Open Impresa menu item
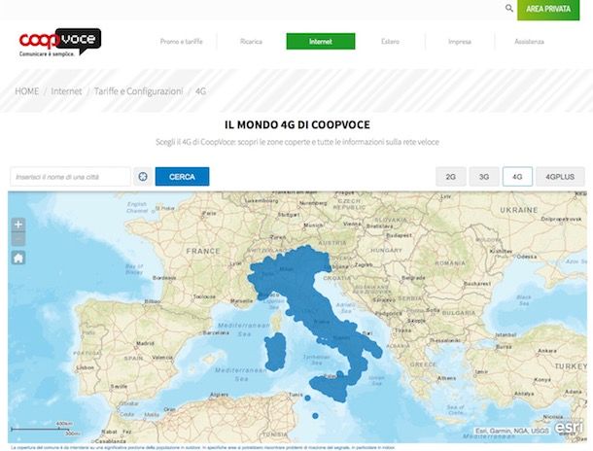 click(x=460, y=42)
